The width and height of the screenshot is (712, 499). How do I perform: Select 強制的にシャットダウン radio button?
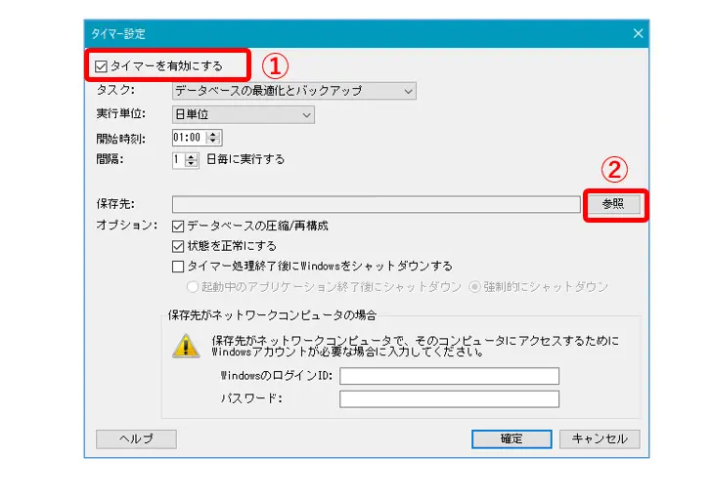tap(474, 287)
